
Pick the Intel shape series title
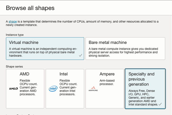pos(64,74)
